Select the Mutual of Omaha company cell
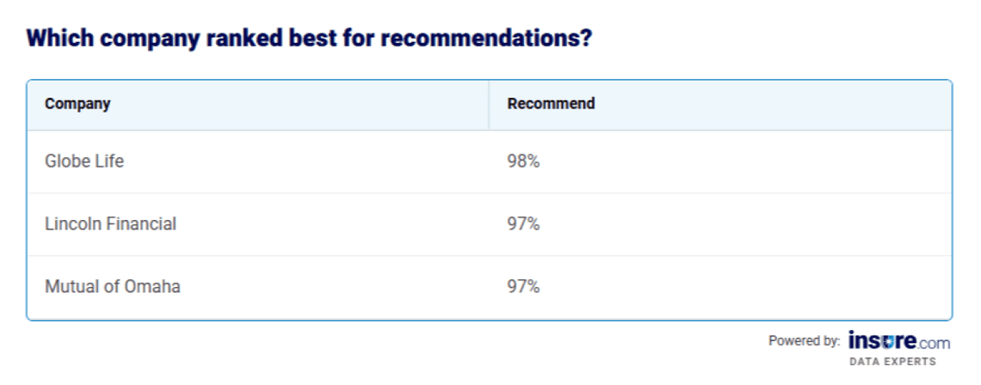Viewport: 981px width, 385px height. coord(113,286)
